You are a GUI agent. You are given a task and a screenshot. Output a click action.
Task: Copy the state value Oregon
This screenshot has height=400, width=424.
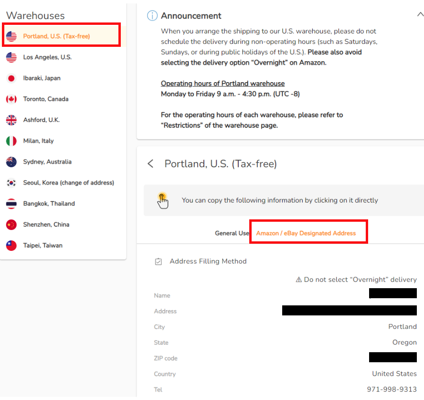[404, 343]
